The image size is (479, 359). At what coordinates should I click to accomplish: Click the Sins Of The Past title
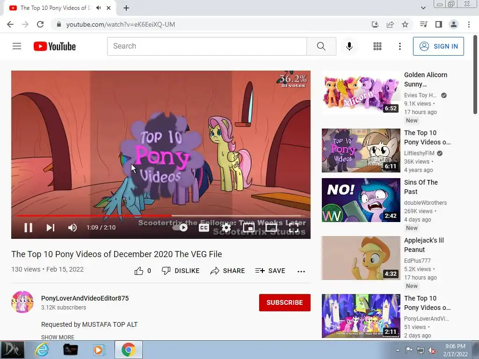tap(421, 187)
